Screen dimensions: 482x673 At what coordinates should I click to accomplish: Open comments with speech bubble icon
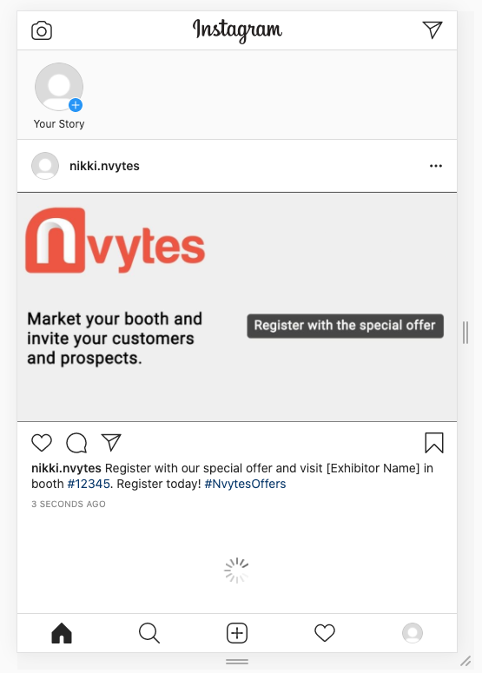tap(76, 443)
